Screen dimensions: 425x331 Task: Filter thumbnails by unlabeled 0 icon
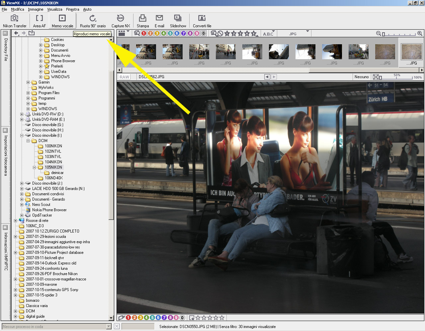[204, 33]
